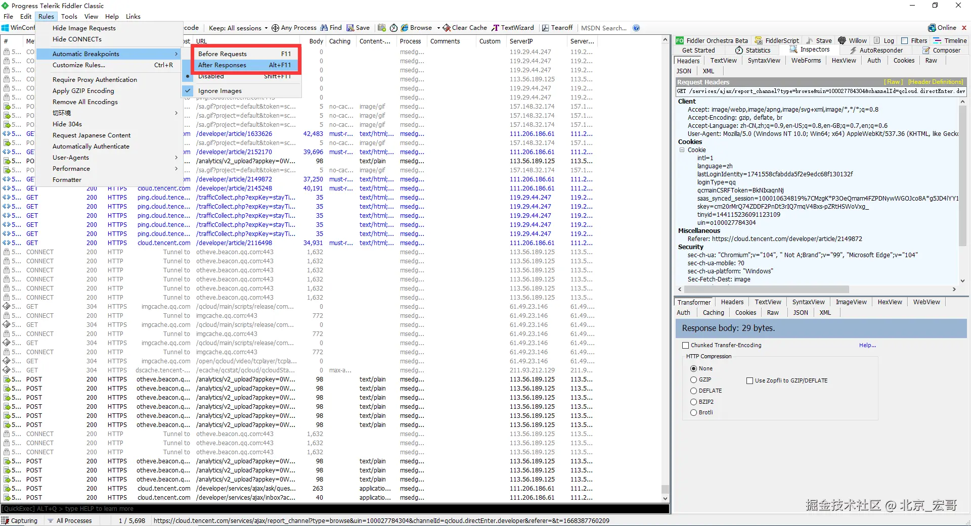Click the Willow tree icon
971x526 pixels.
(x=842, y=40)
